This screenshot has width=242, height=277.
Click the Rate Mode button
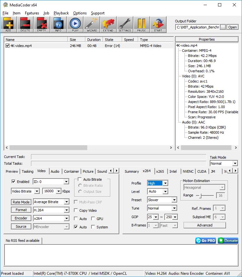point(21,202)
